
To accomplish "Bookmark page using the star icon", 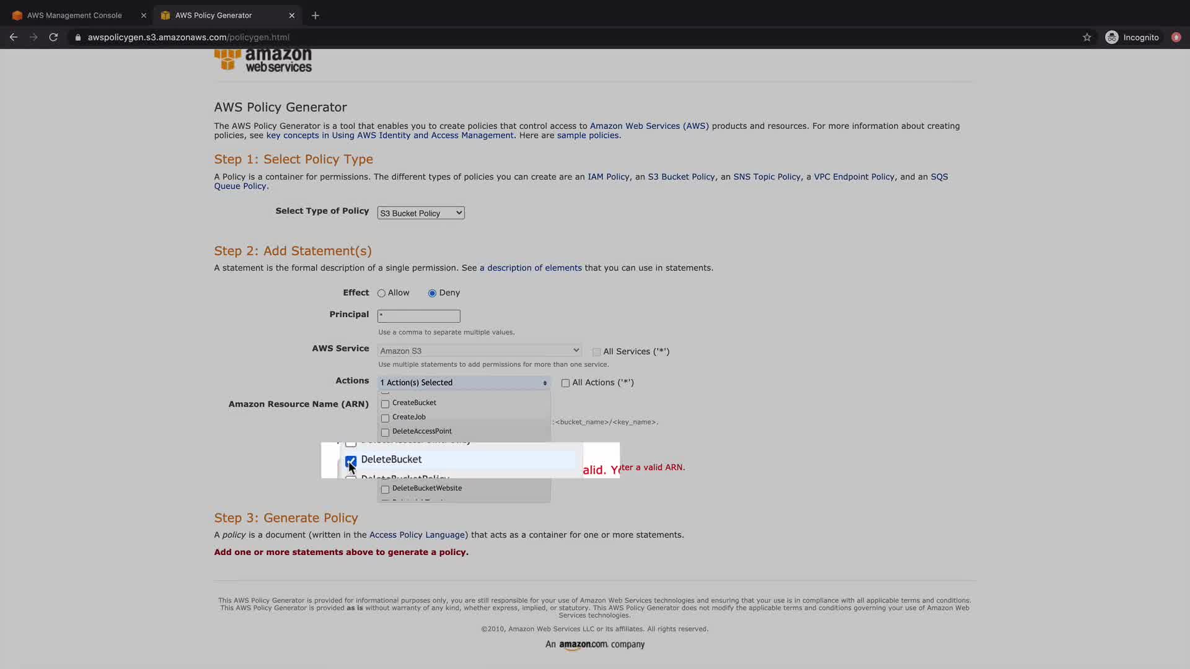I will [x=1086, y=37].
